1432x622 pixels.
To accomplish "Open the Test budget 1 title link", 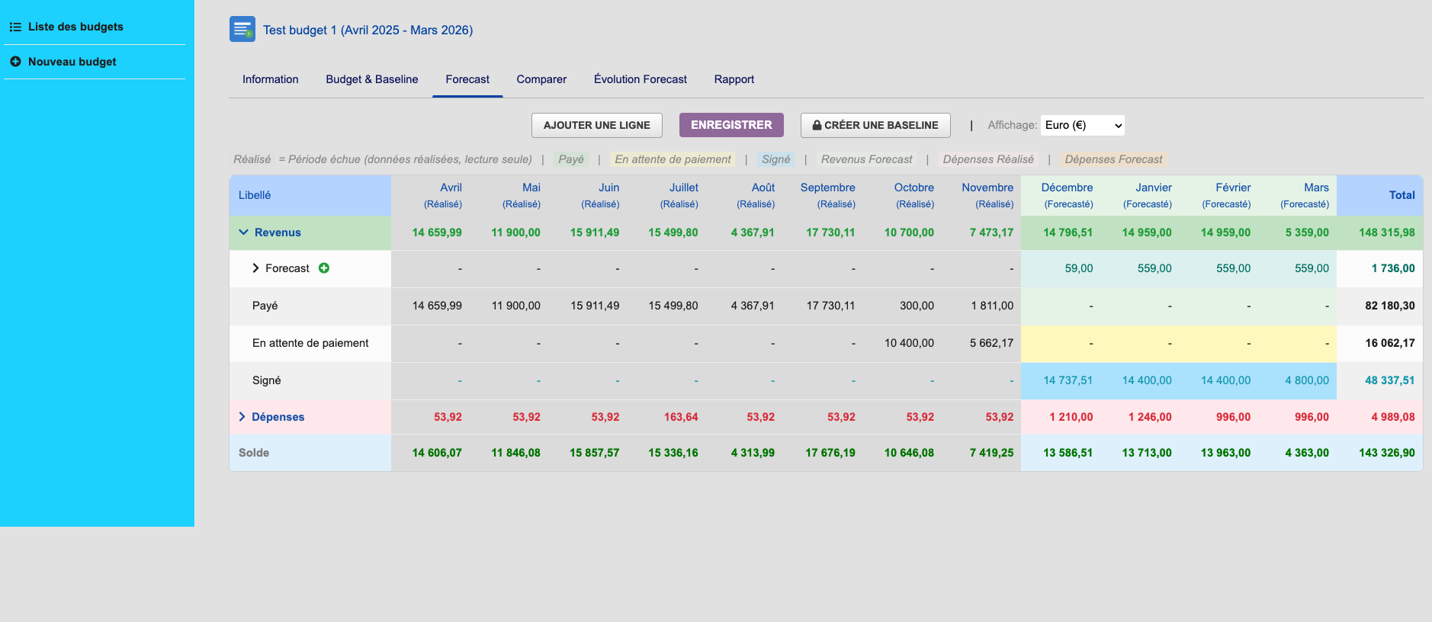I will tap(368, 30).
